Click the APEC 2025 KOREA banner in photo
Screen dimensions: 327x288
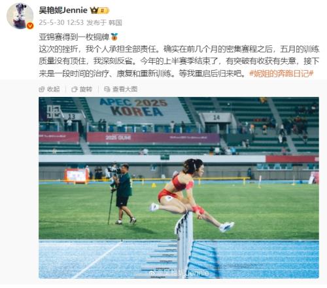click(x=133, y=107)
